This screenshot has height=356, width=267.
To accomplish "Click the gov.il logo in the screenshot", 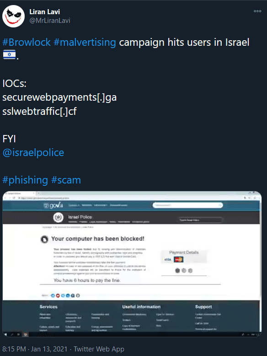I will 53,205.
